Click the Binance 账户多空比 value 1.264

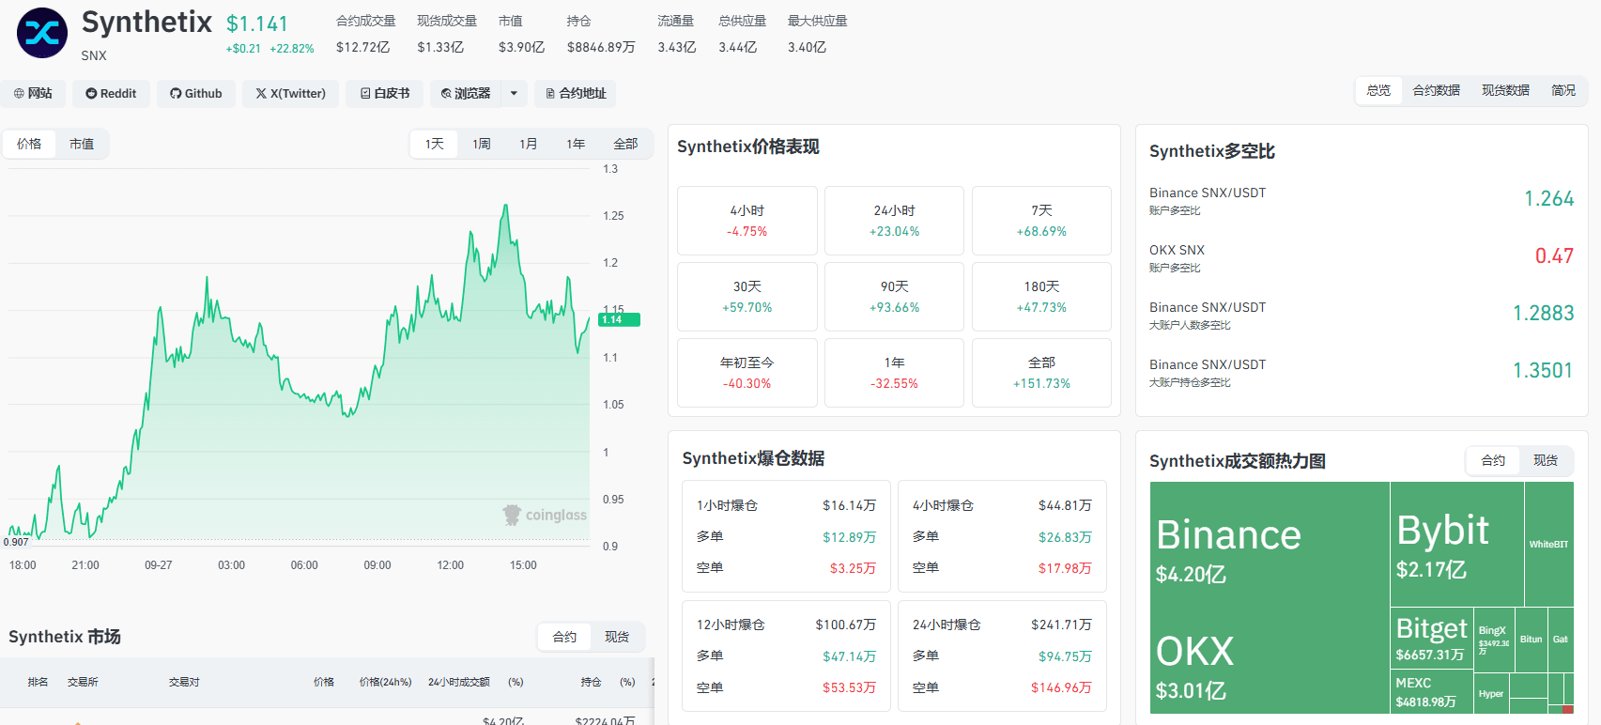tap(1548, 198)
